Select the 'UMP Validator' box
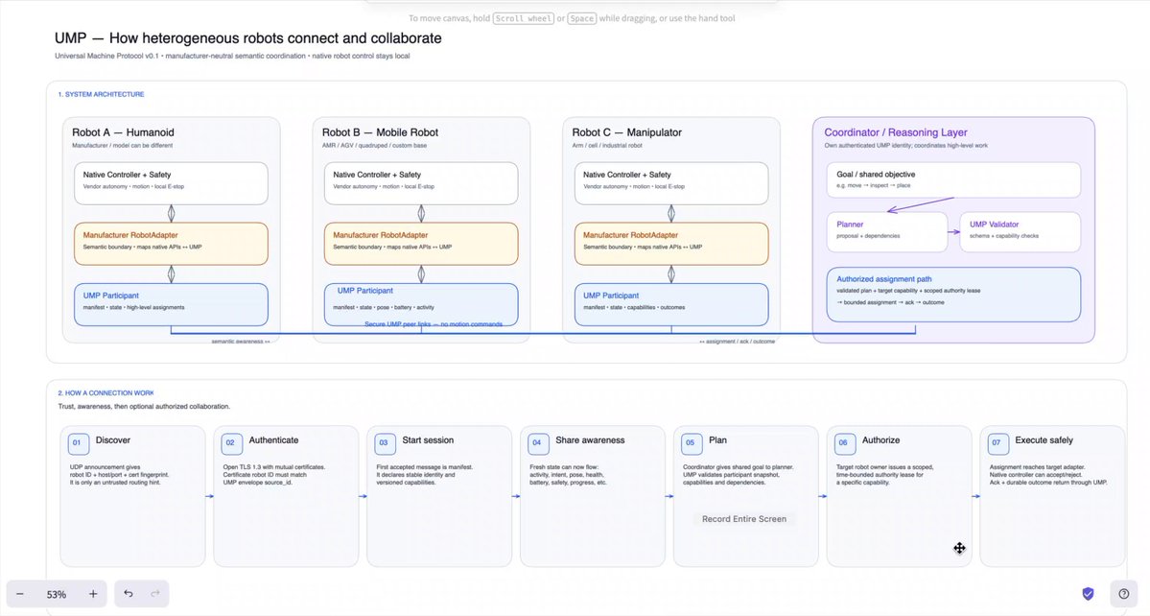 1021,232
